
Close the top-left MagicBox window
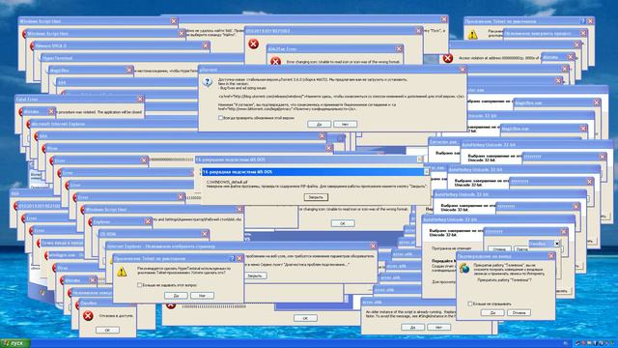tap(128, 71)
